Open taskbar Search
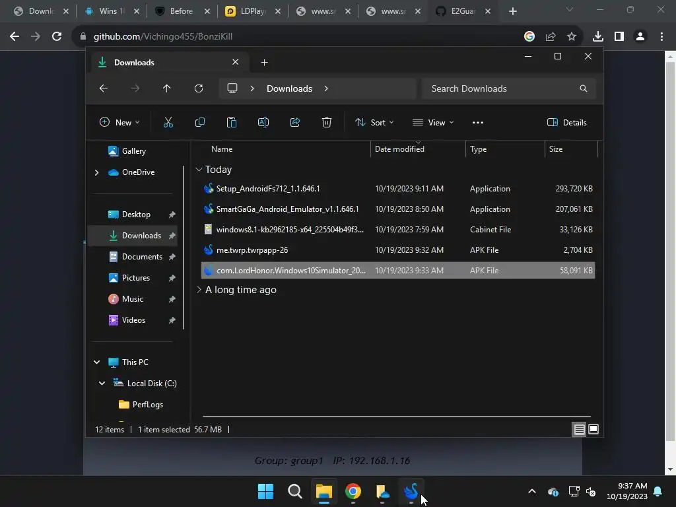The height and width of the screenshot is (507, 676). (x=295, y=491)
